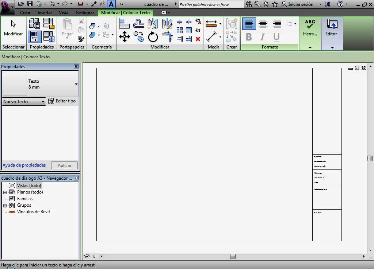Click the red X delete icon
Image resolution: width=374 pixels, height=269 pixels.
(x=198, y=39)
